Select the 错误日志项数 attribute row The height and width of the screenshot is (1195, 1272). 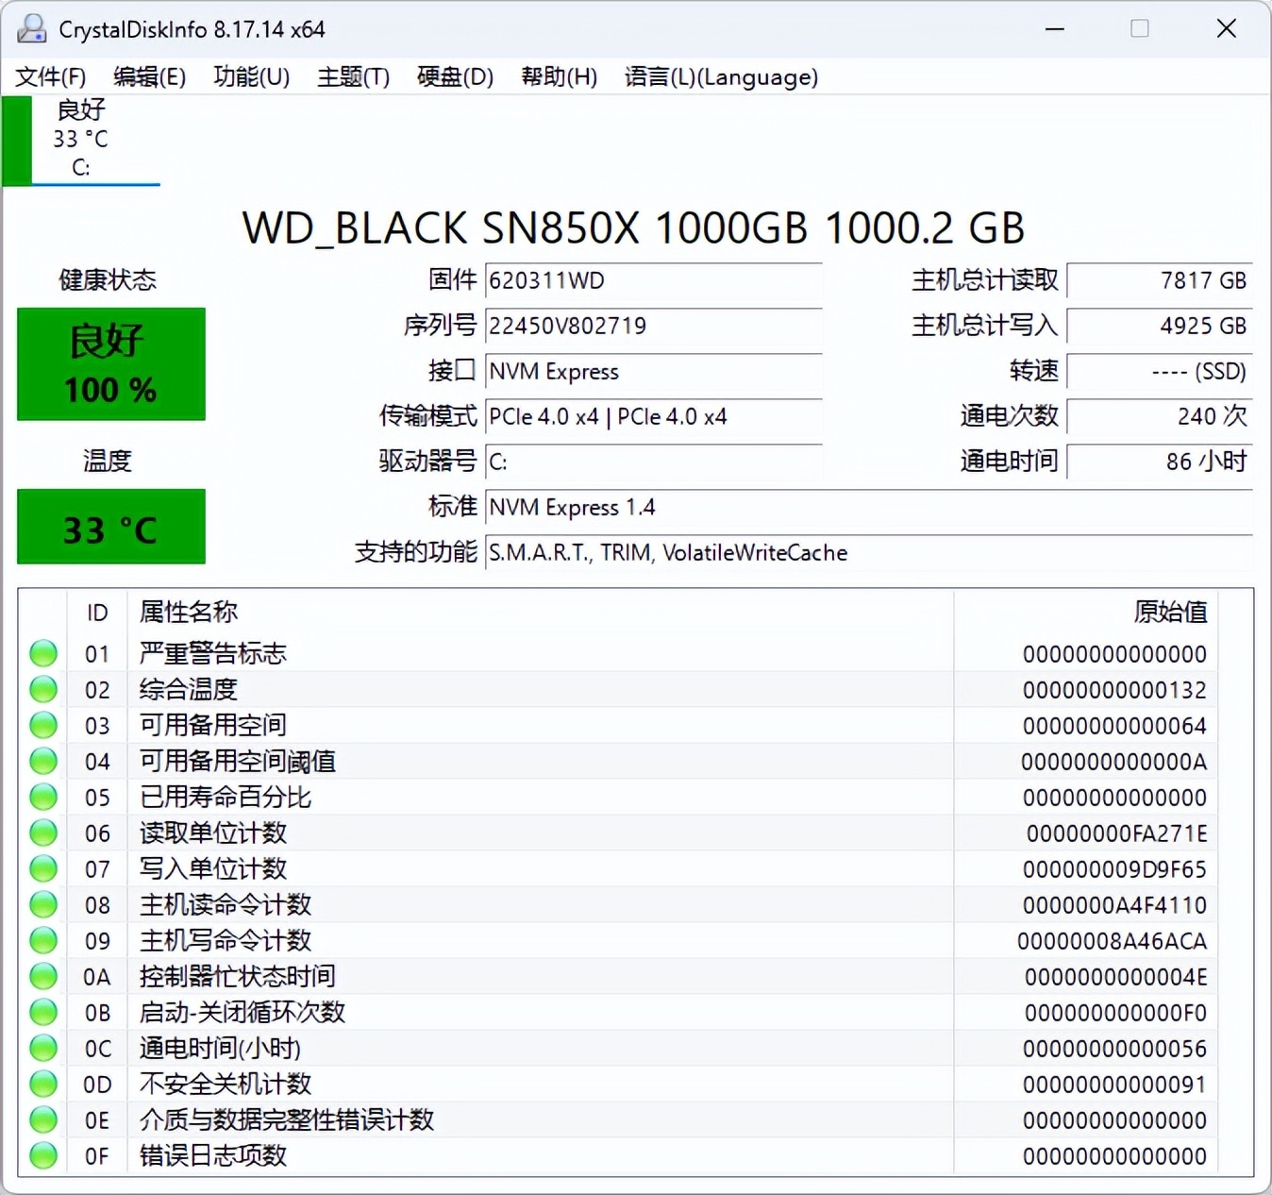619,1155
